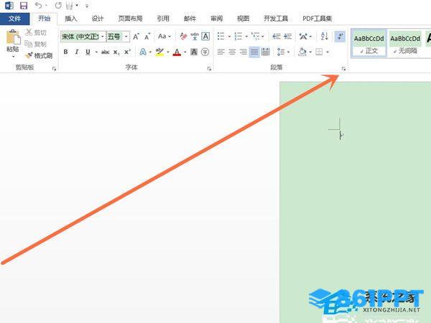Open the font size 五号 dropdown

pos(118,37)
